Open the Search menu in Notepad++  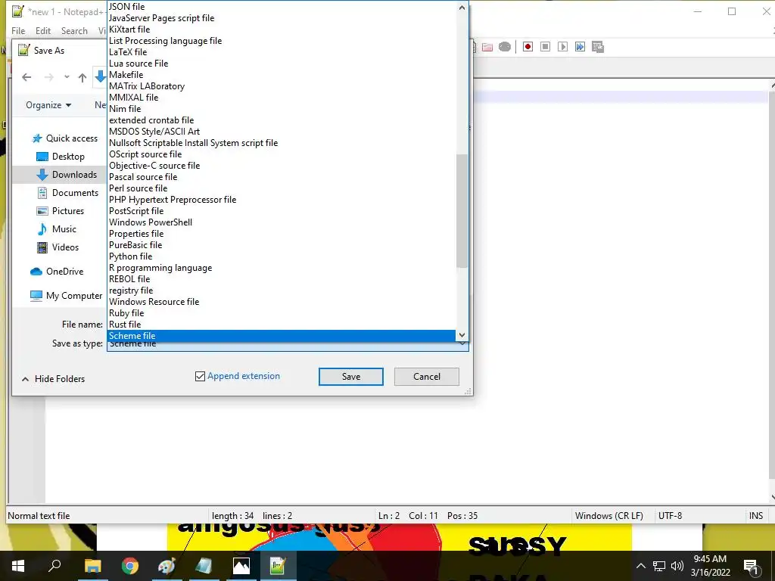point(74,30)
